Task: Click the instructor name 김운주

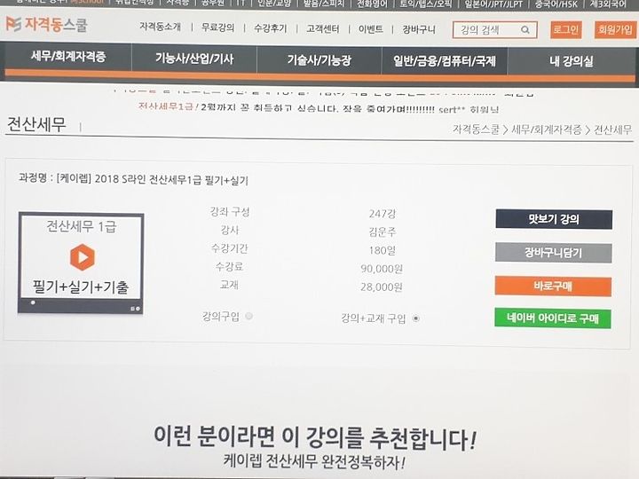Action: tap(382, 232)
